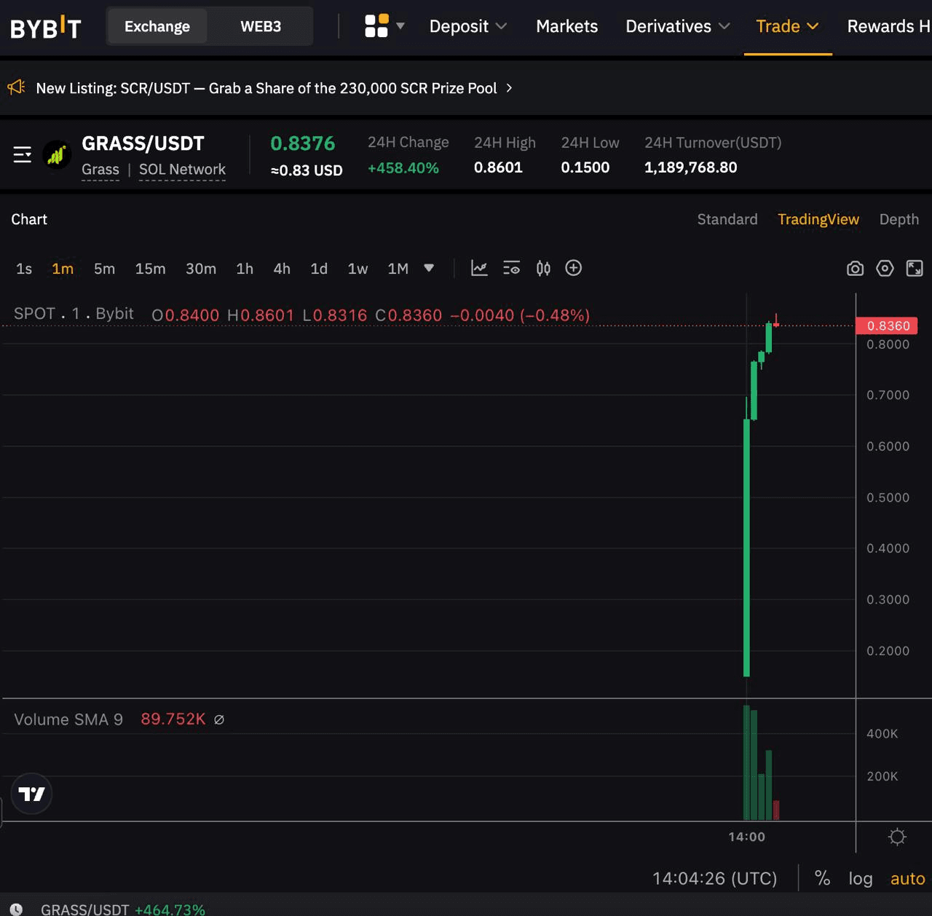Toggle auto scale mode

click(x=907, y=878)
